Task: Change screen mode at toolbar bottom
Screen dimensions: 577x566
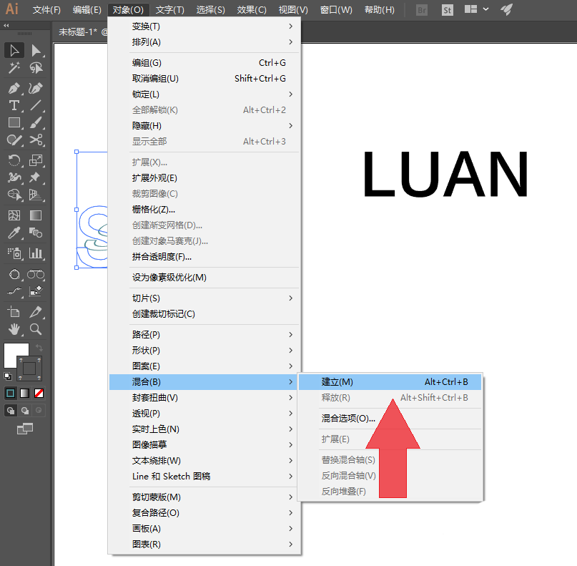Action: click(24, 429)
